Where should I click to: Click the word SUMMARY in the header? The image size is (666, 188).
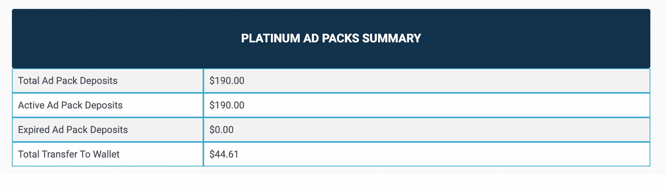pyautogui.click(x=391, y=38)
